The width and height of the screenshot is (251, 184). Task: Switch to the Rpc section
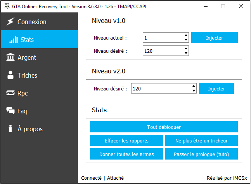39,93
